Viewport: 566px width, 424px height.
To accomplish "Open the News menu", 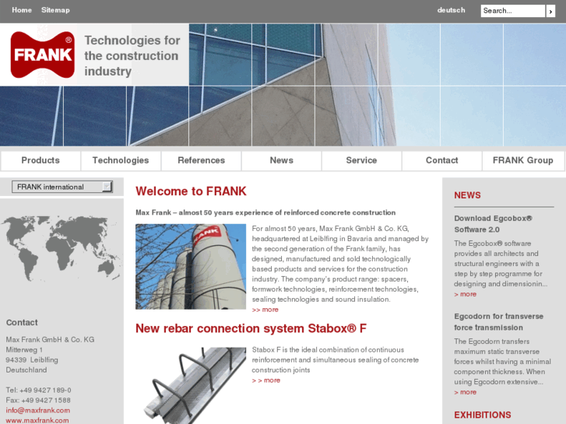I will pyautogui.click(x=282, y=160).
